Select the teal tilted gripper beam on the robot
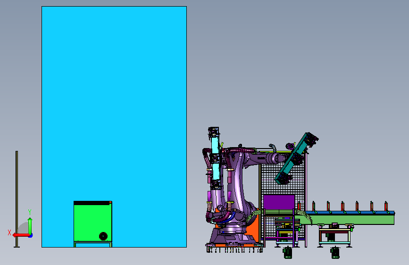This screenshot has width=409, height=265. [293, 159]
